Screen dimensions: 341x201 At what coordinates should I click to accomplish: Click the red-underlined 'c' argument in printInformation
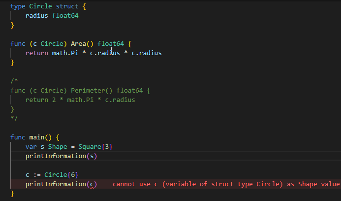[x=92, y=184]
